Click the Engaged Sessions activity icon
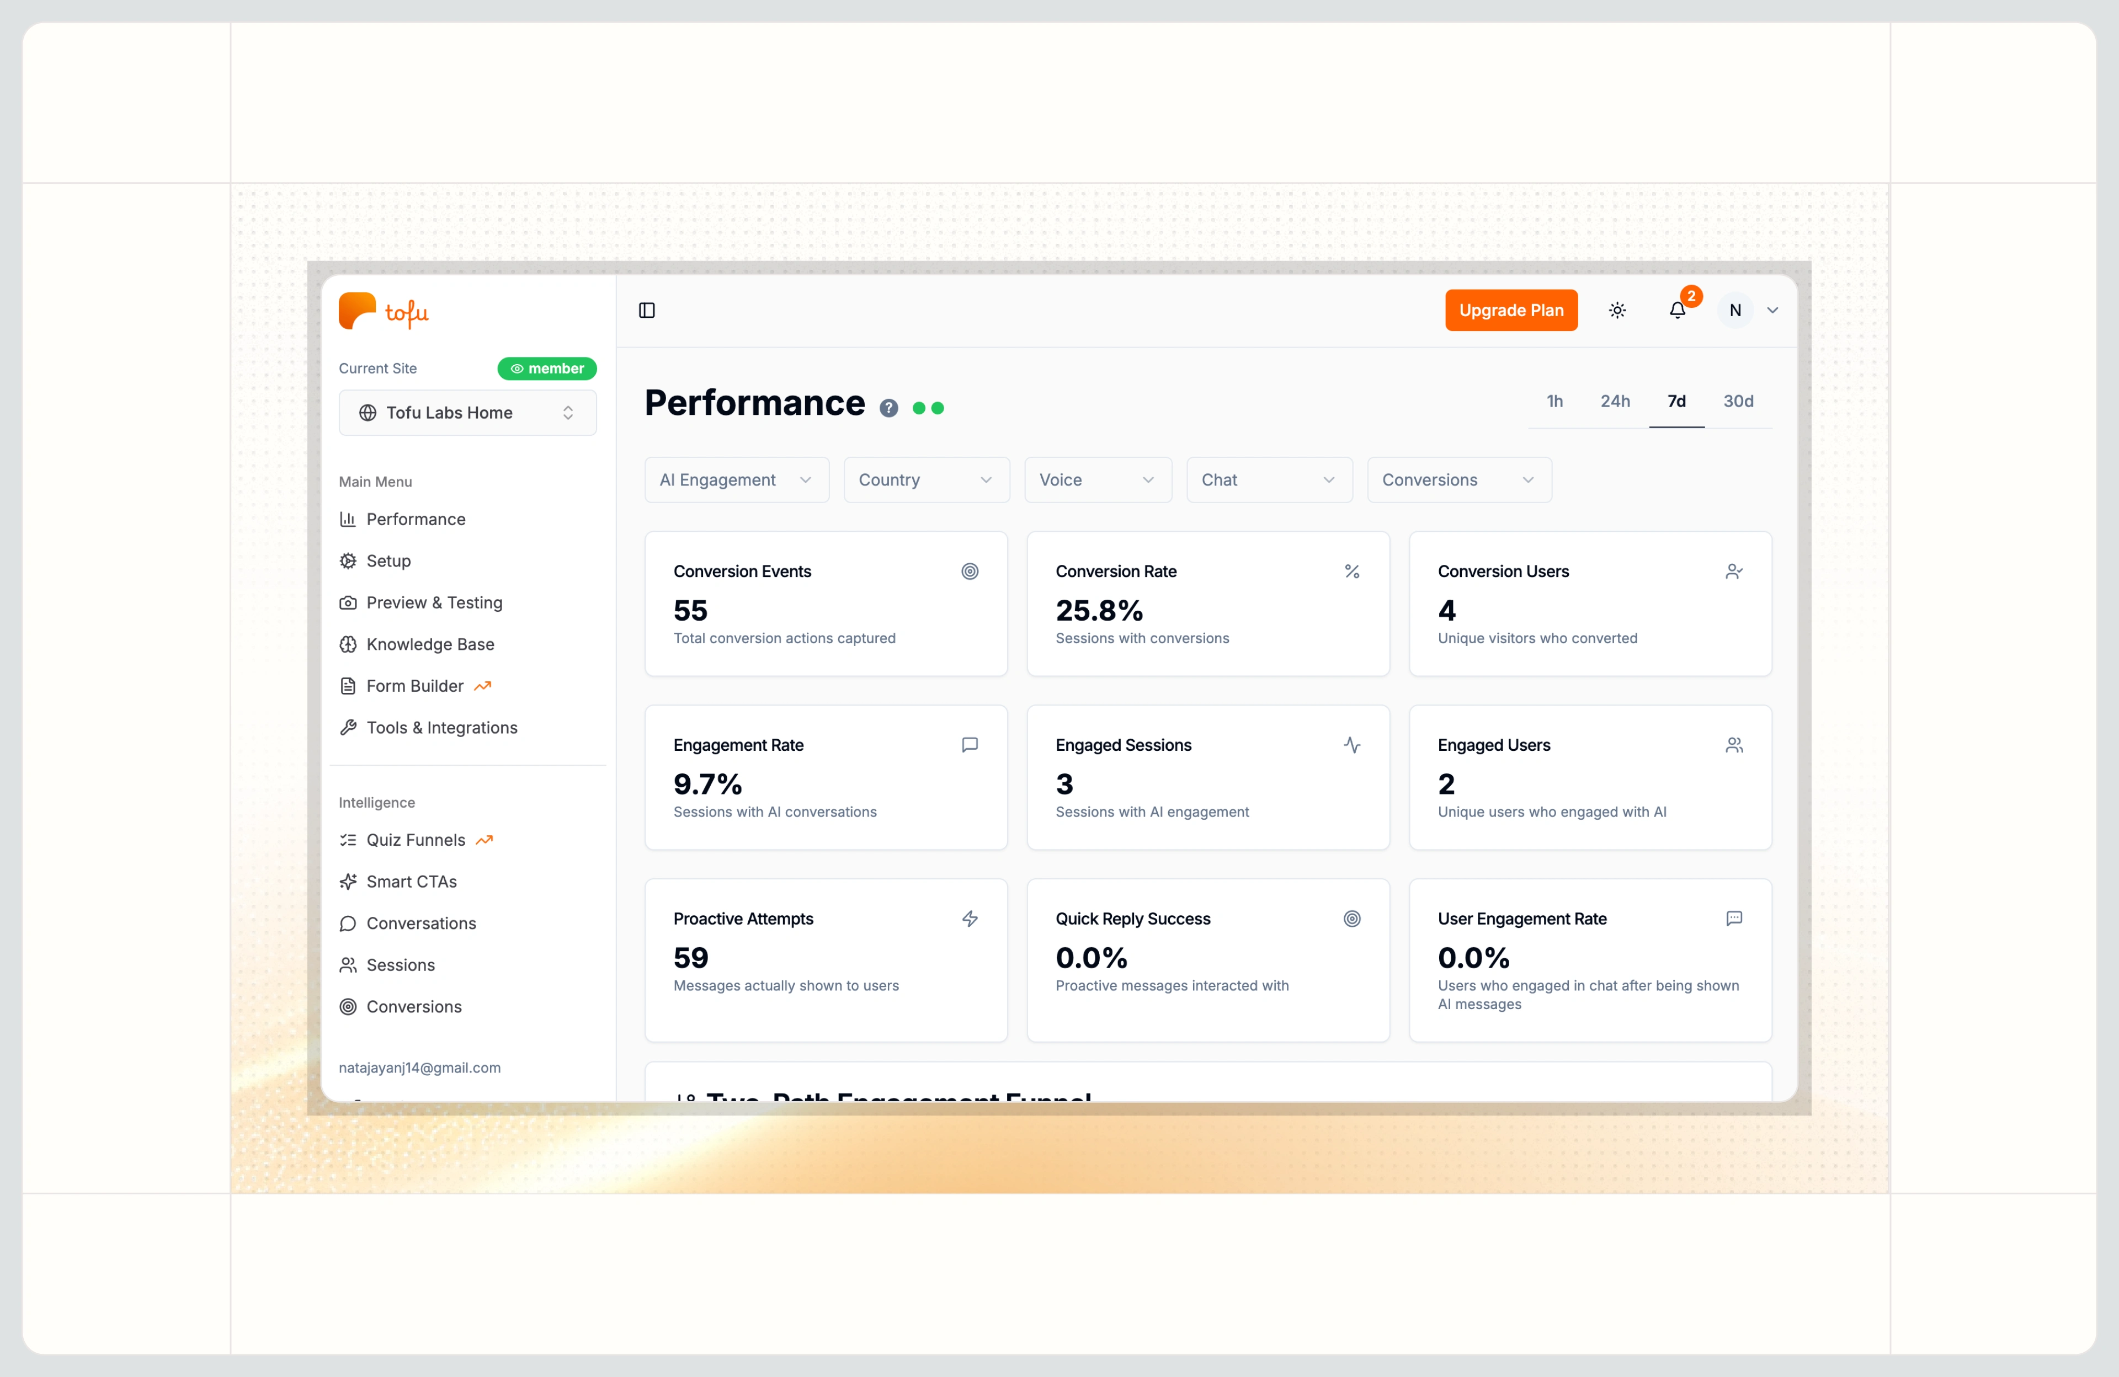2119x1377 pixels. tap(1351, 745)
